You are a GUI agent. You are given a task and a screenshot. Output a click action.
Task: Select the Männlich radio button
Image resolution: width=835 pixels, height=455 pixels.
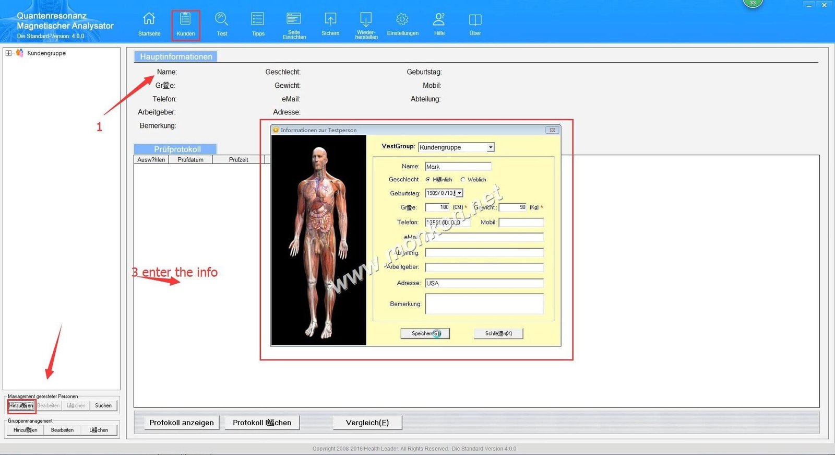tap(428, 180)
